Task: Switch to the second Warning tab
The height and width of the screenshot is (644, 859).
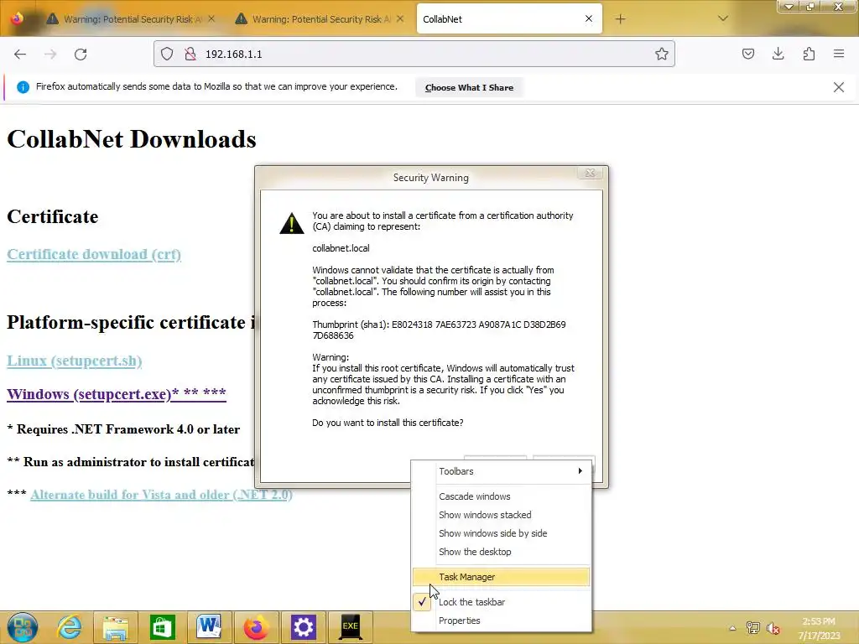Action: pyautogui.click(x=320, y=19)
